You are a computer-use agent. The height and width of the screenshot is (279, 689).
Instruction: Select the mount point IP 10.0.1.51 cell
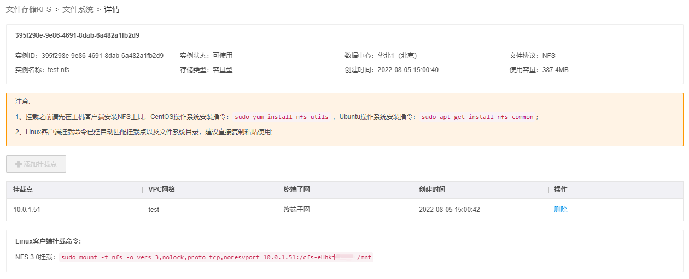27,210
